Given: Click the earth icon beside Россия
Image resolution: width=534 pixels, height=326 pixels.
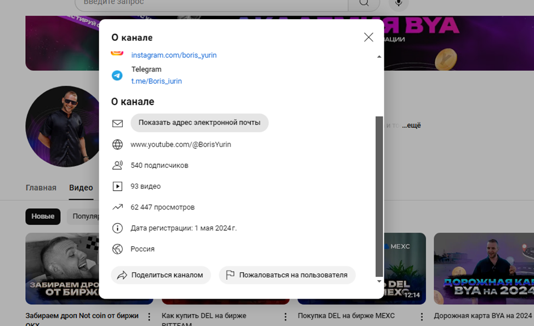Looking at the screenshot, I should (117, 249).
